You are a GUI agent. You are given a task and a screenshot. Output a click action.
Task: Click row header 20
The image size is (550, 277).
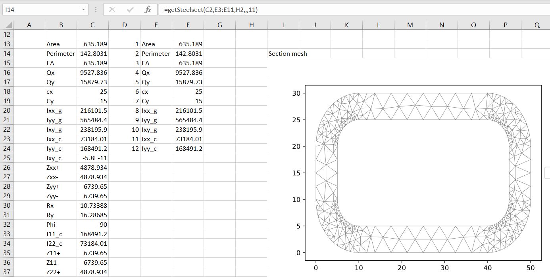(x=6, y=110)
